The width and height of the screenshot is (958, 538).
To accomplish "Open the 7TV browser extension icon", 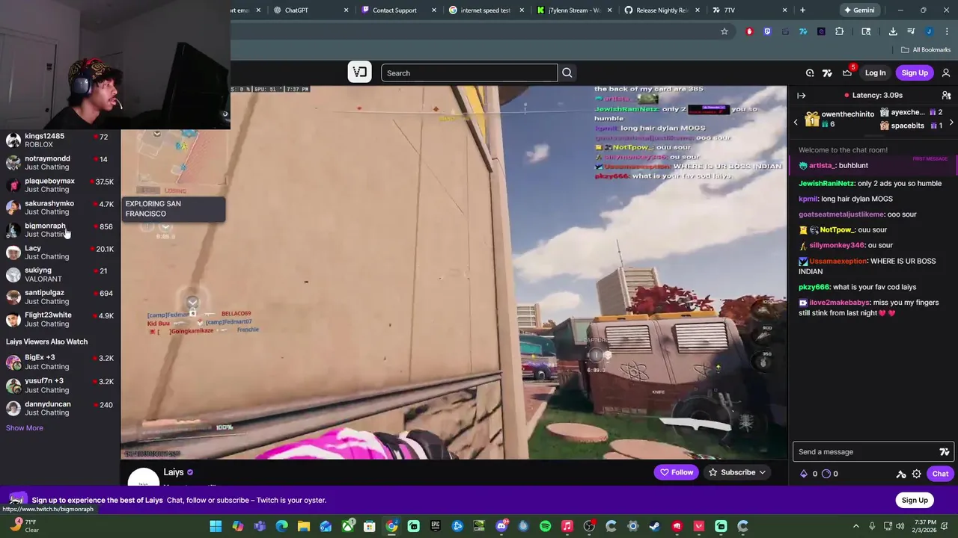I will pyautogui.click(x=803, y=31).
